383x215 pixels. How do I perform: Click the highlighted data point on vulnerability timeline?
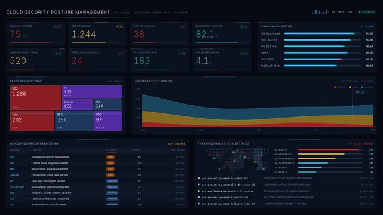352,106
